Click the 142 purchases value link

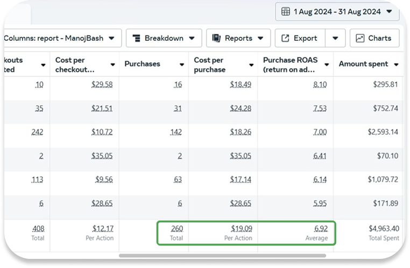pos(176,132)
